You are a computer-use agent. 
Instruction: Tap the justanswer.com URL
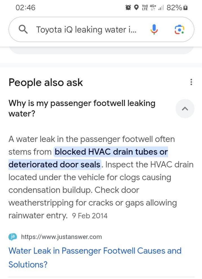[61, 237]
